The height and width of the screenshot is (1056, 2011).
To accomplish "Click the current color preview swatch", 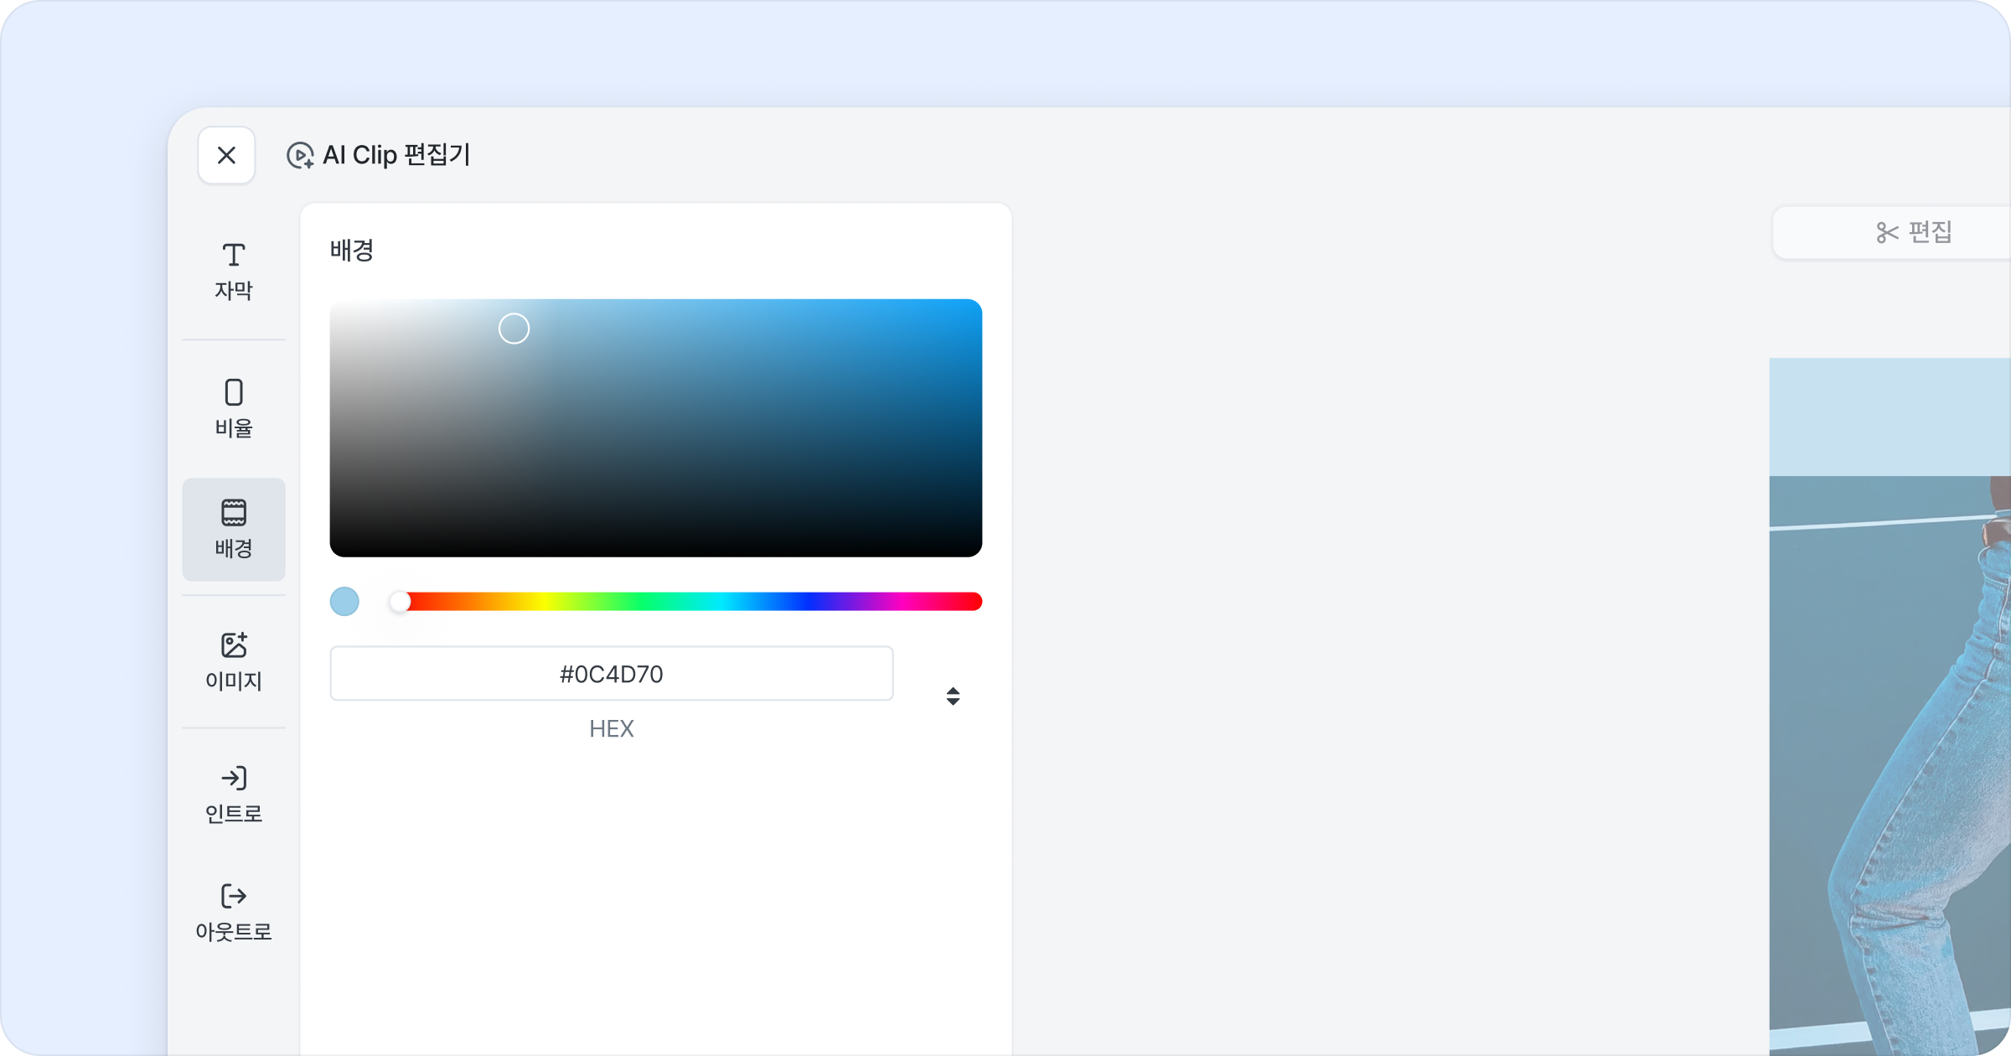I will (344, 602).
